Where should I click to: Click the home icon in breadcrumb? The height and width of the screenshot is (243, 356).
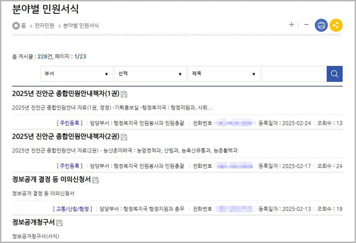(x=16, y=26)
